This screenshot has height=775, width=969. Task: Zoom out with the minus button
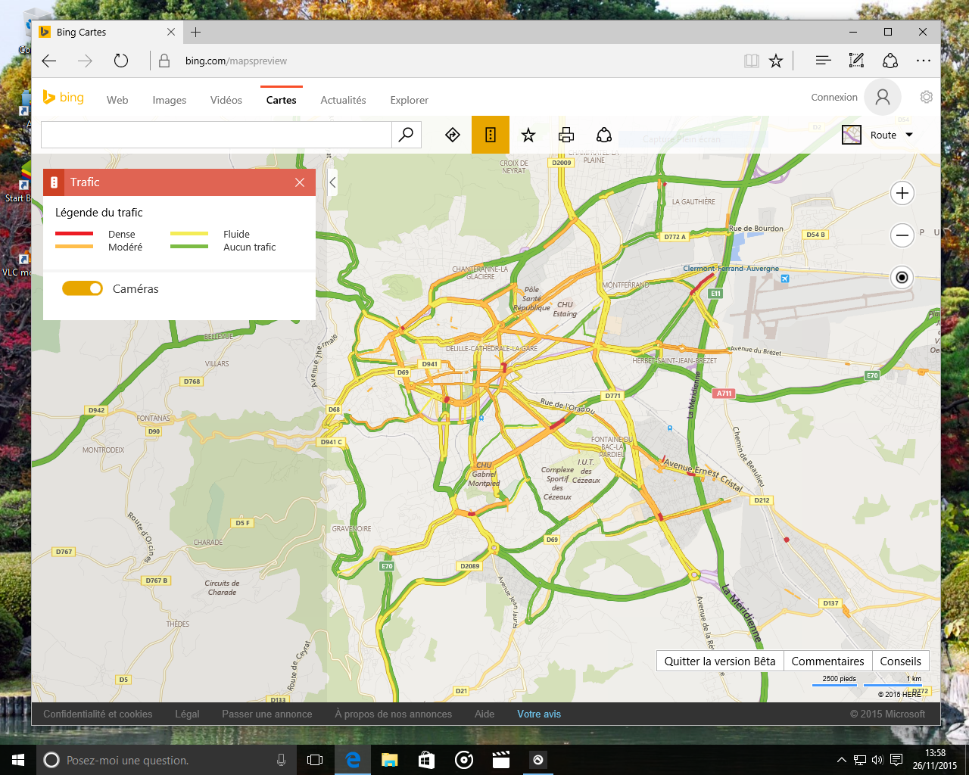[x=902, y=235]
